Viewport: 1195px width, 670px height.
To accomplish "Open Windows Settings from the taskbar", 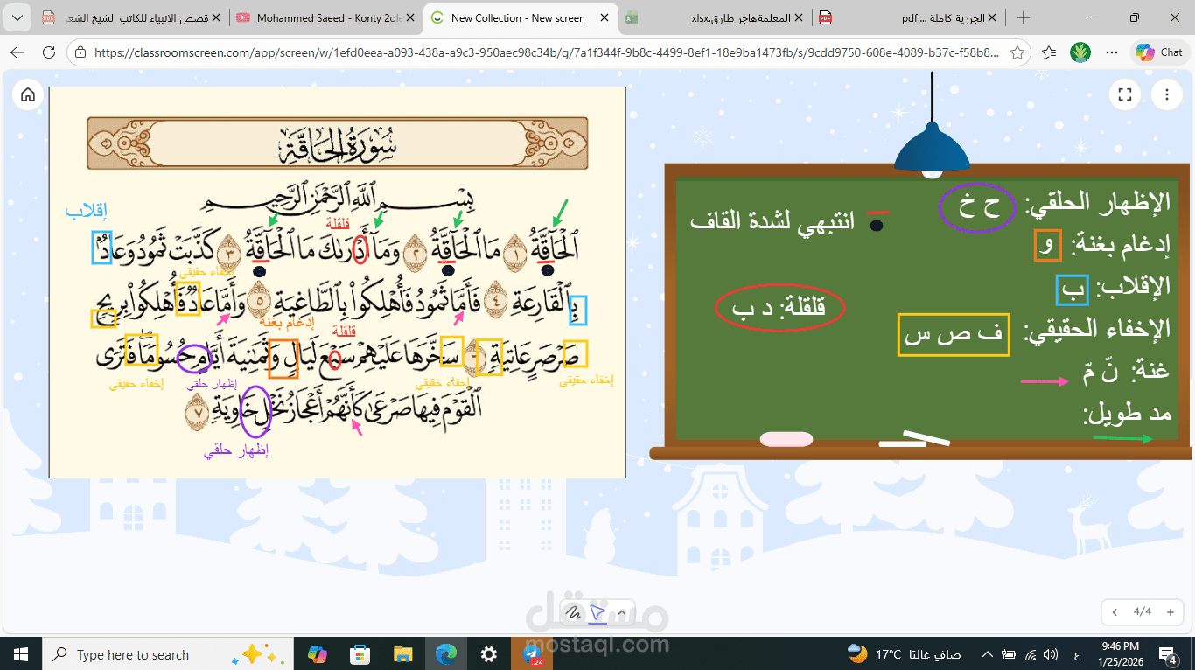I will 489,654.
